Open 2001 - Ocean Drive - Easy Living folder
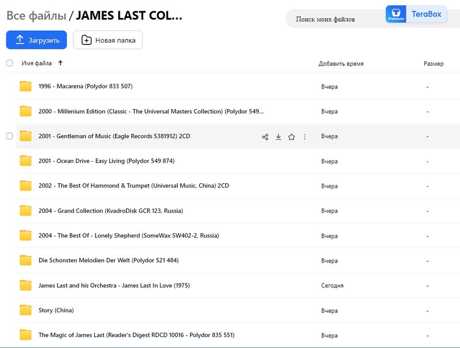Viewport: 460px width, 348px height. [x=106, y=161]
